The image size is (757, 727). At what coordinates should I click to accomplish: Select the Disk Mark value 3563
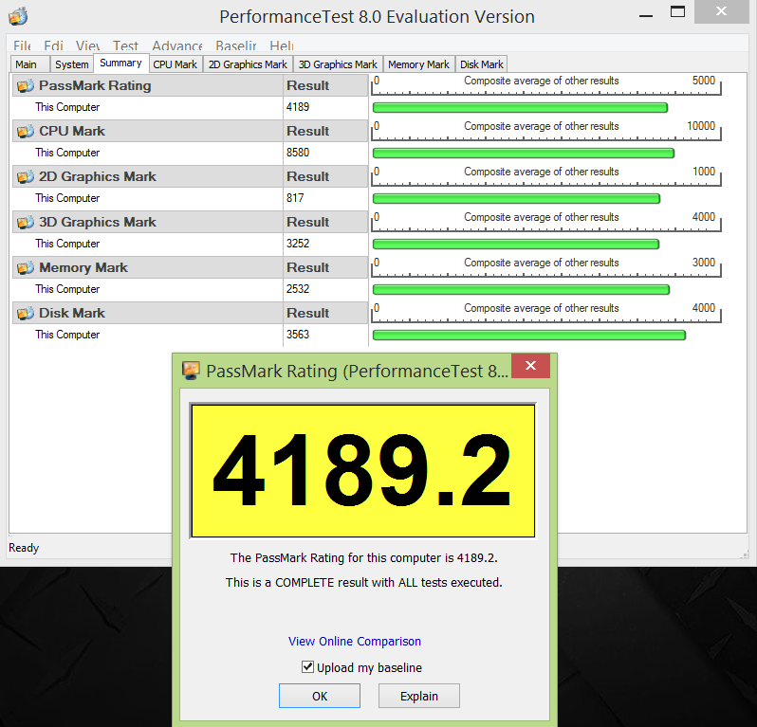(298, 335)
